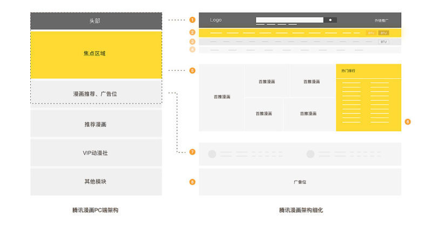Screen dimensions: 432x226
Task: Select the large tall 首推漫画 tile
Action: point(221,98)
